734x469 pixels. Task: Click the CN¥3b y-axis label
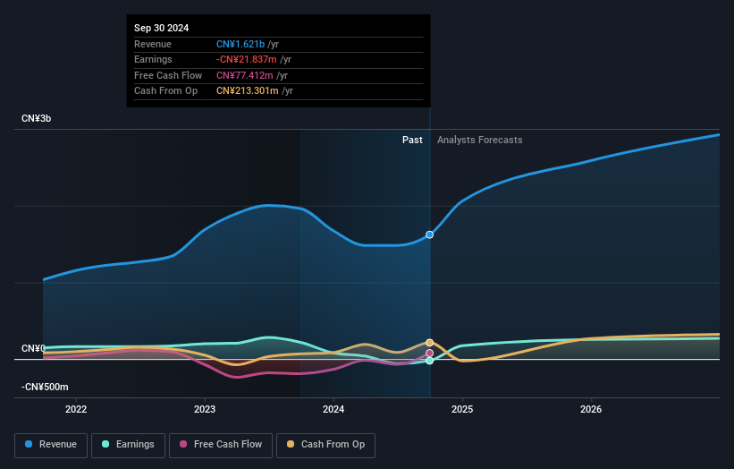[x=36, y=118]
